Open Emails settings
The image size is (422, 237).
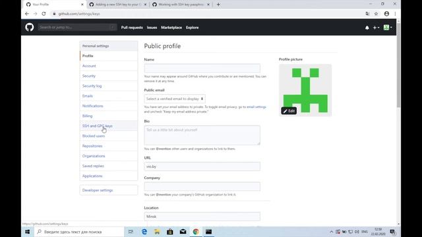pyautogui.click(x=109, y=96)
